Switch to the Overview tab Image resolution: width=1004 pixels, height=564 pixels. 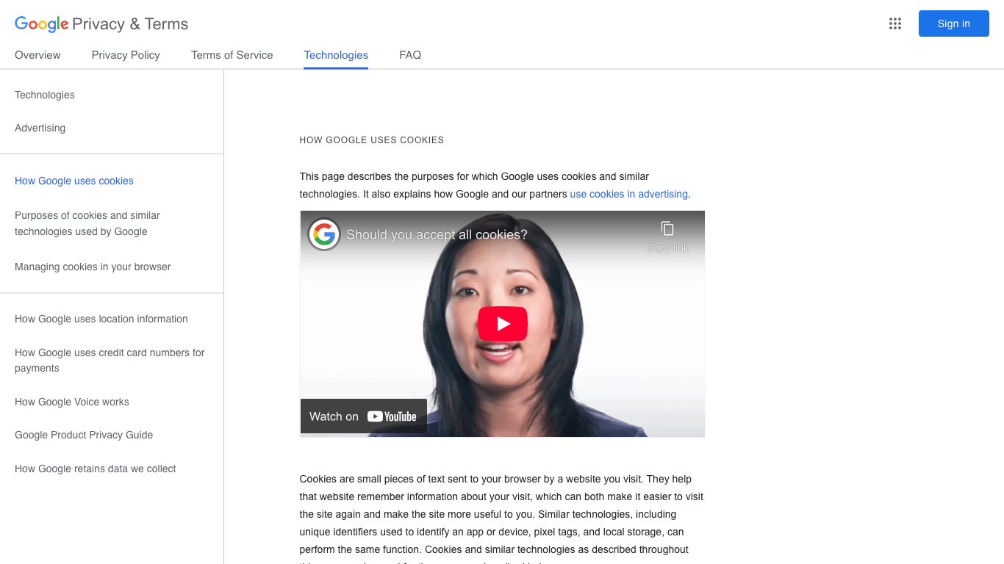coord(37,55)
